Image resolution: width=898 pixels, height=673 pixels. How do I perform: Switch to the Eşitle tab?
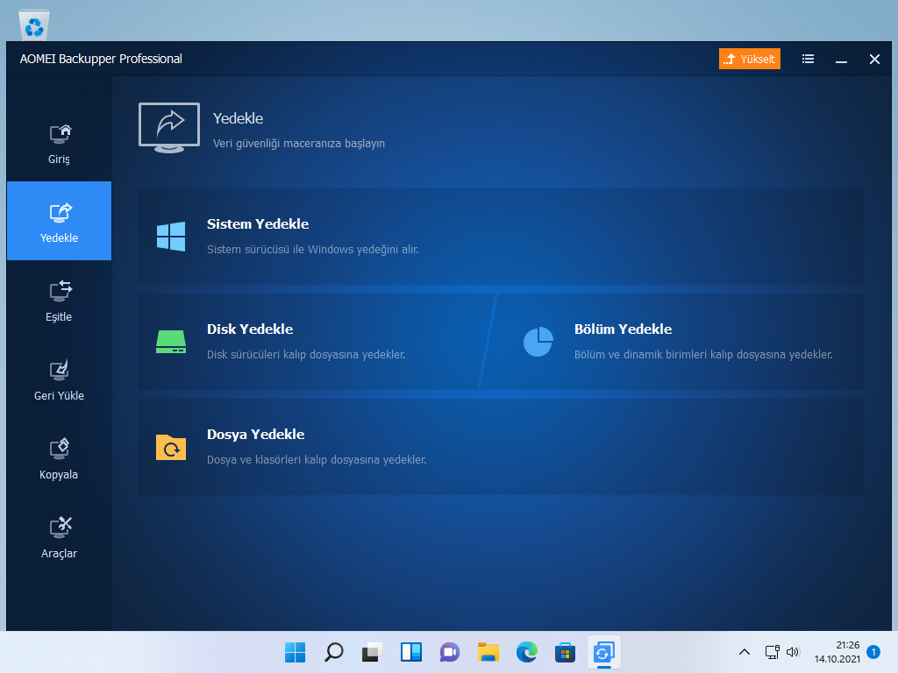[x=59, y=301]
